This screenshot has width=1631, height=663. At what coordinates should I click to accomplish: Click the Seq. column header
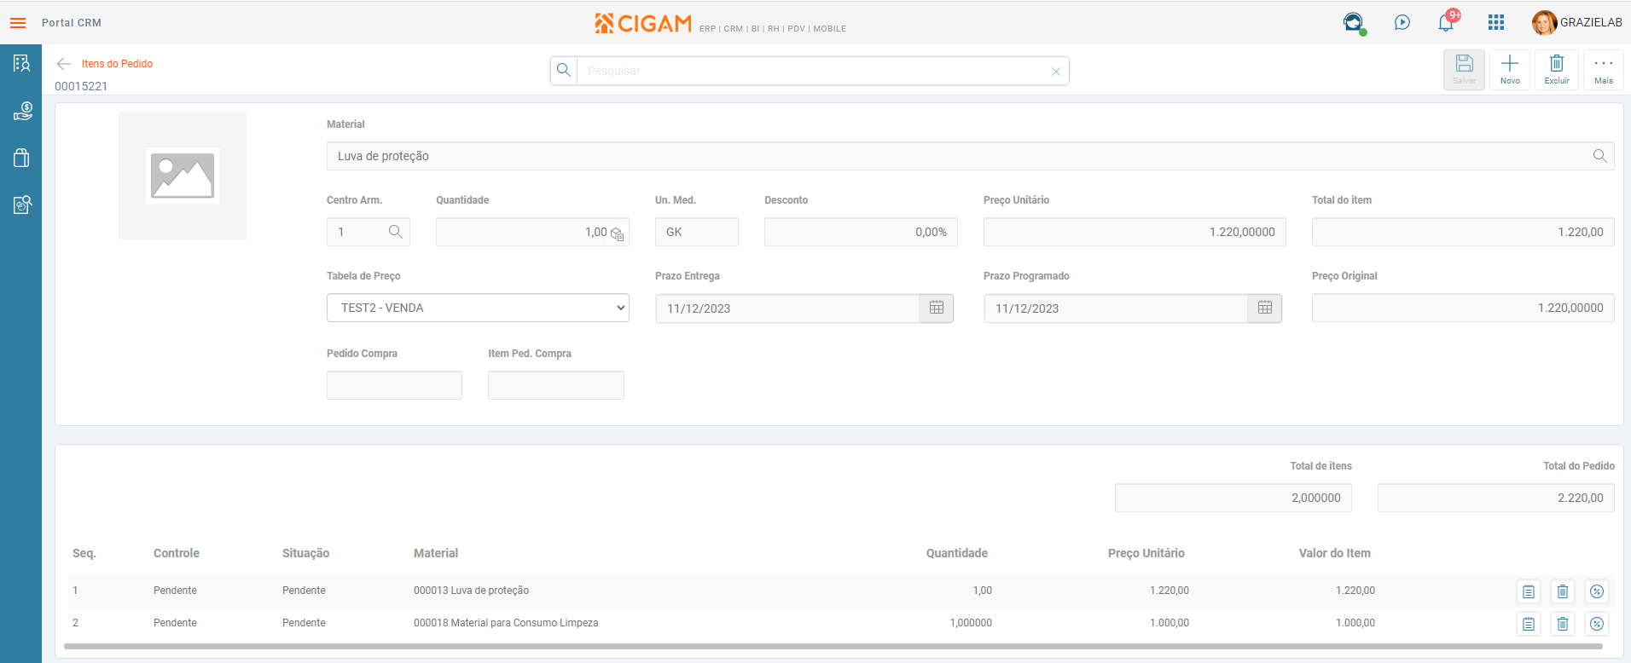pyautogui.click(x=84, y=553)
